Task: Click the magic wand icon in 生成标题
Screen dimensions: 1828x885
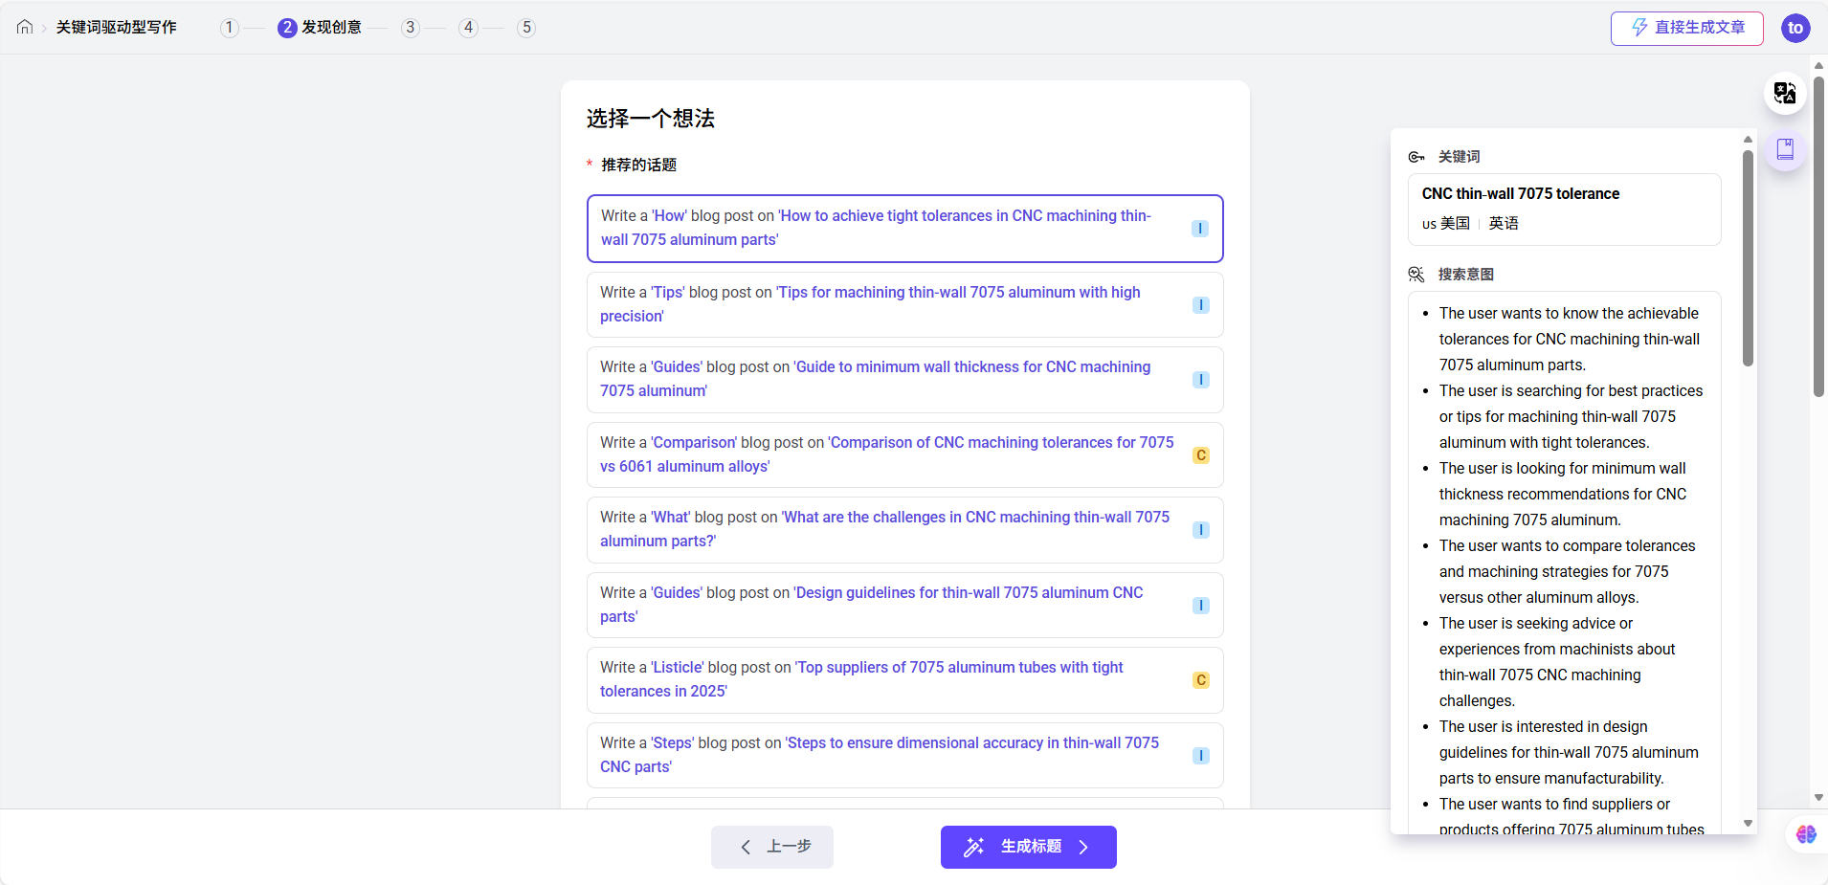Action: pyautogui.click(x=976, y=847)
